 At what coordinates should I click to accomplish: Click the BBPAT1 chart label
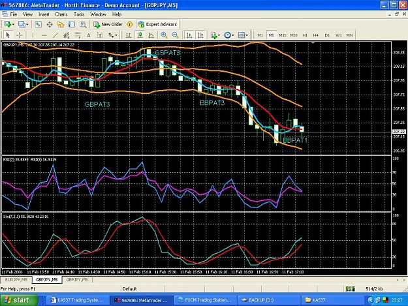coord(295,140)
